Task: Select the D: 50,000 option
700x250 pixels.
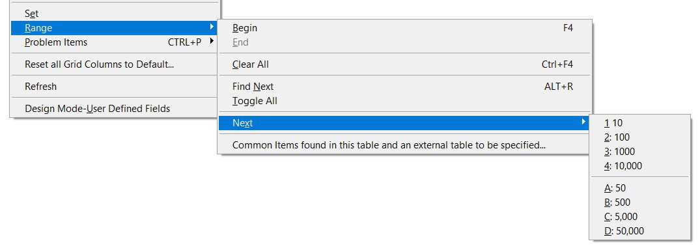Action: coord(639,231)
